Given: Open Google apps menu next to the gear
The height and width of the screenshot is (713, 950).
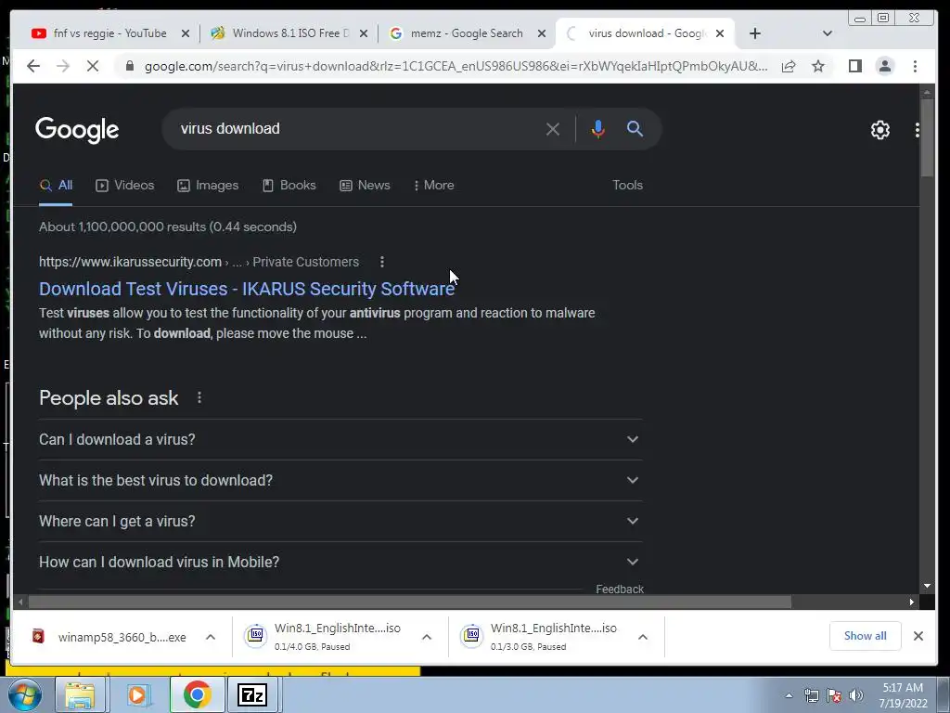Looking at the screenshot, I should click(918, 130).
